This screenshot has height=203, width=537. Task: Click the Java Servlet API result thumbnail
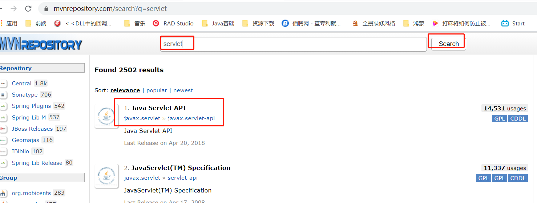[x=106, y=116]
